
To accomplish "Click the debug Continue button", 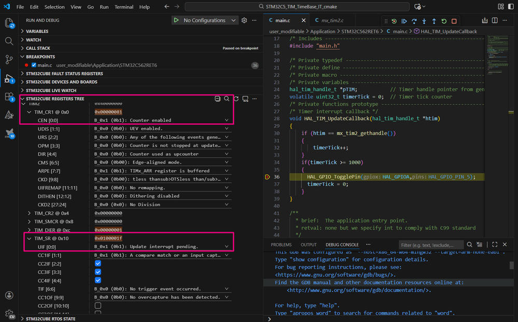I will [x=404, y=21].
